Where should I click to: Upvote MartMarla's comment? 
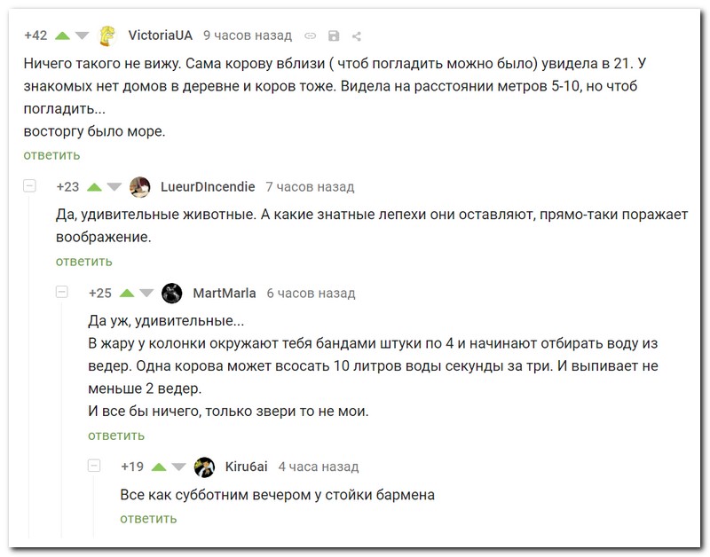[127, 294]
